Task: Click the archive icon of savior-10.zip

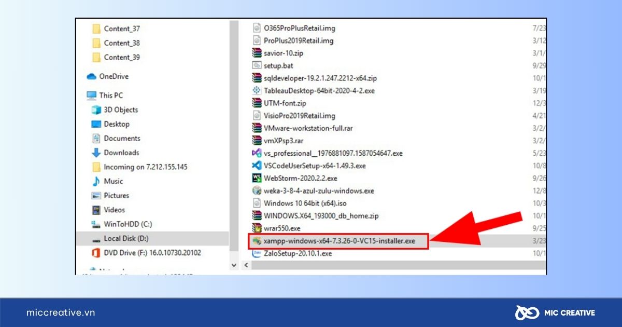Action: [x=256, y=53]
